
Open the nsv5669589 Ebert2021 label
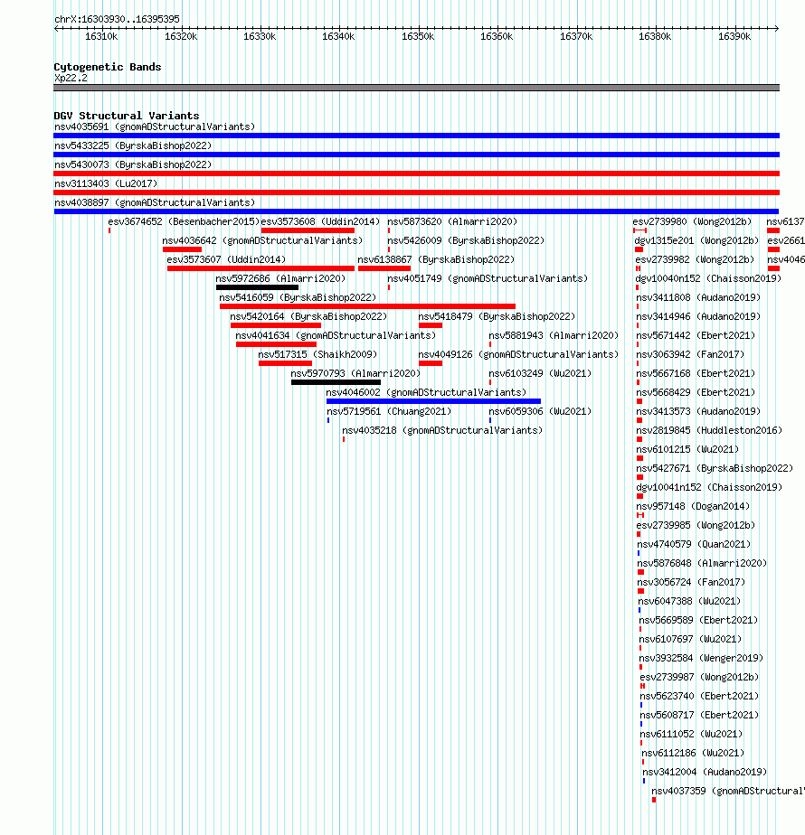tap(698, 621)
